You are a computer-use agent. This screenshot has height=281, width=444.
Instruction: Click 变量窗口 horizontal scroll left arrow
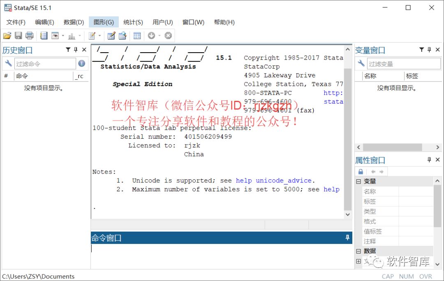point(358,147)
